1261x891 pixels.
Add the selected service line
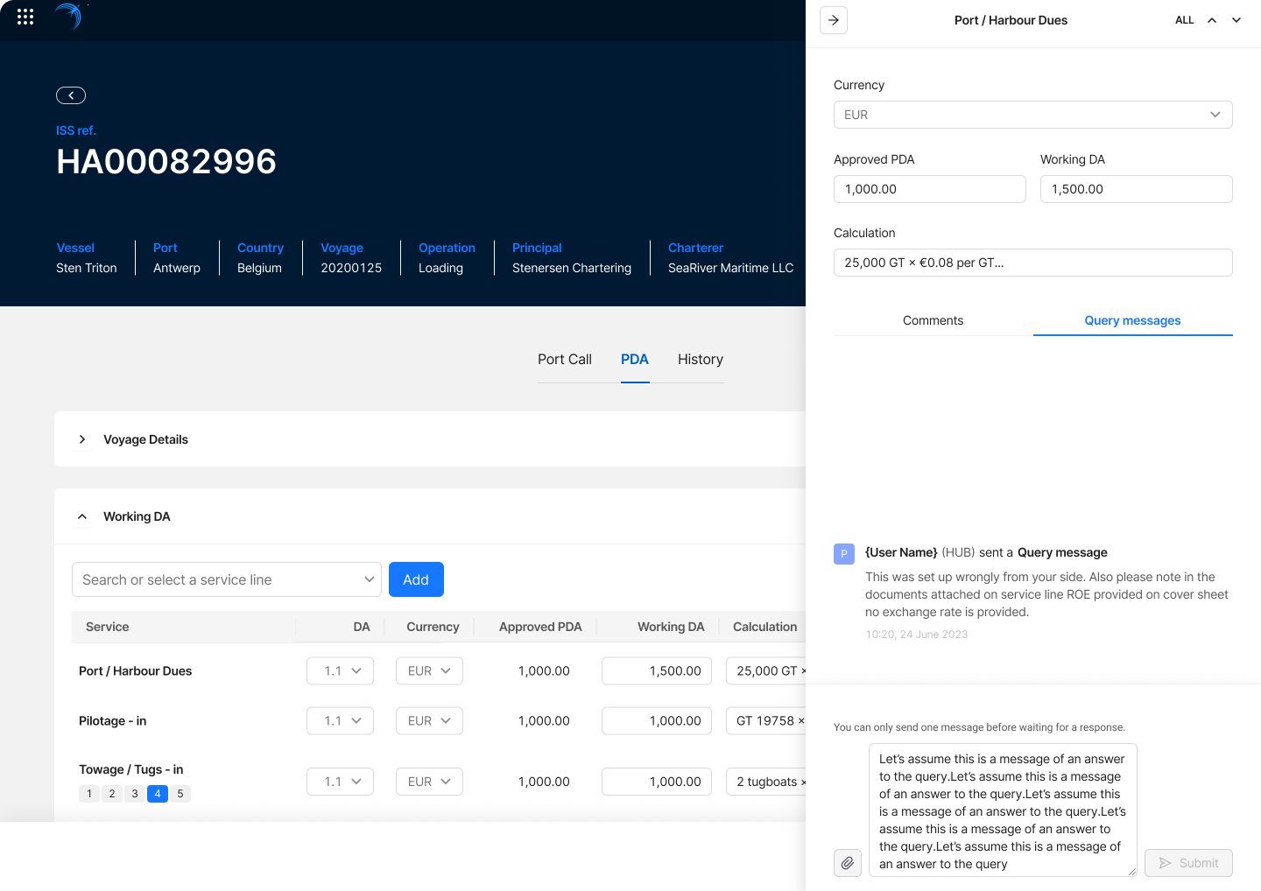(x=416, y=579)
